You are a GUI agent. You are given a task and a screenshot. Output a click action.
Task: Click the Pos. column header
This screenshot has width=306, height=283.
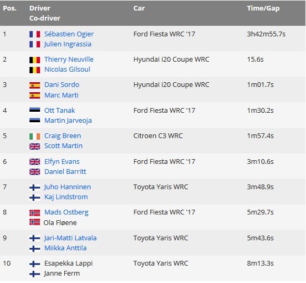pos(10,8)
